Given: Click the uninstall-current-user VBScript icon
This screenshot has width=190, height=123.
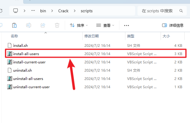Looking at the screenshot, I should 9,87.
